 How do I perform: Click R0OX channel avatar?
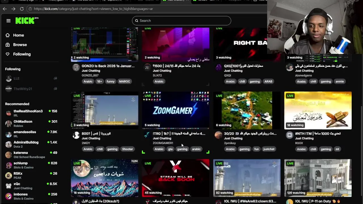pyautogui.click(x=290, y=135)
